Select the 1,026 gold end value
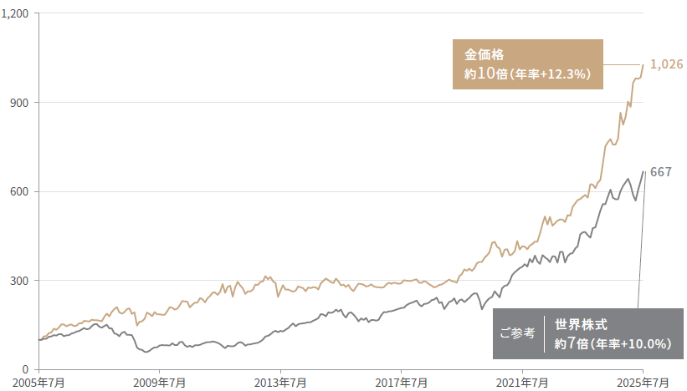The image size is (687, 391). (667, 64)
